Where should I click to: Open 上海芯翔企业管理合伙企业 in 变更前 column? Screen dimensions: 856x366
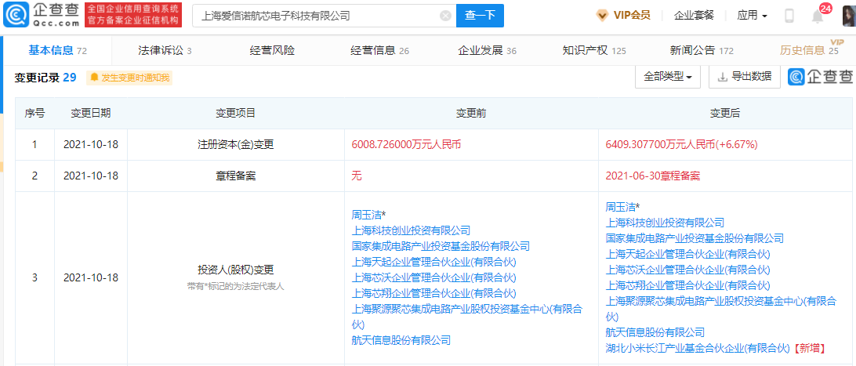tap(433, 293)
